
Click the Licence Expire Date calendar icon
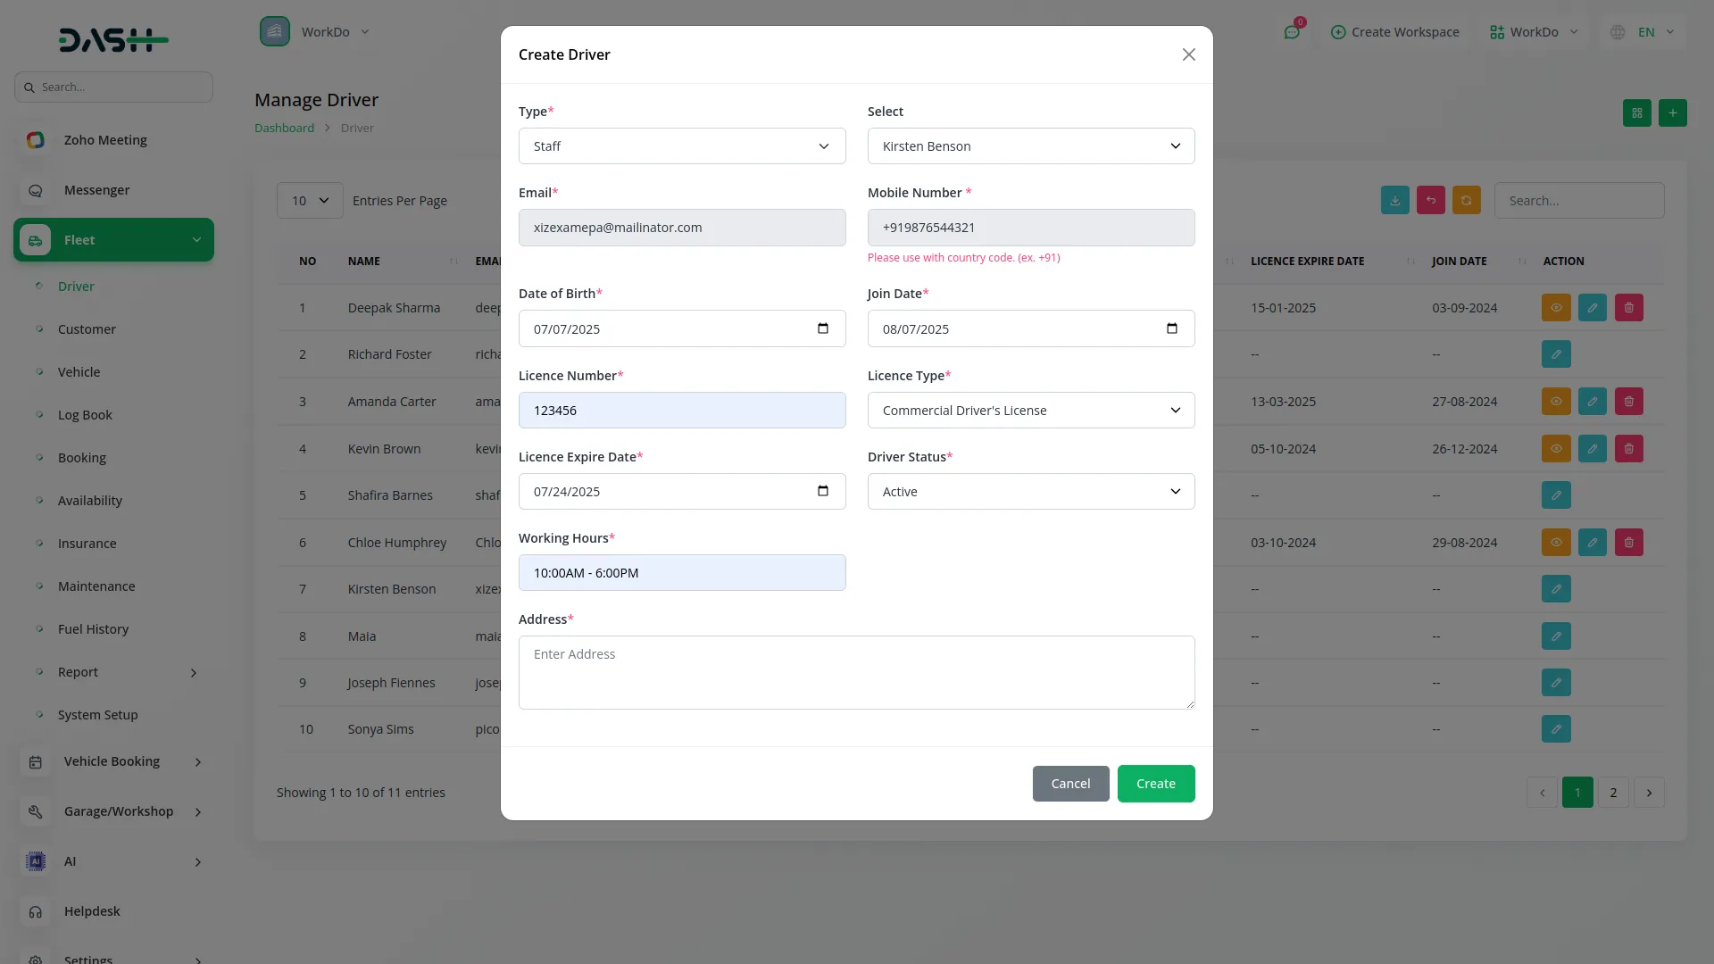pos(822,491)
